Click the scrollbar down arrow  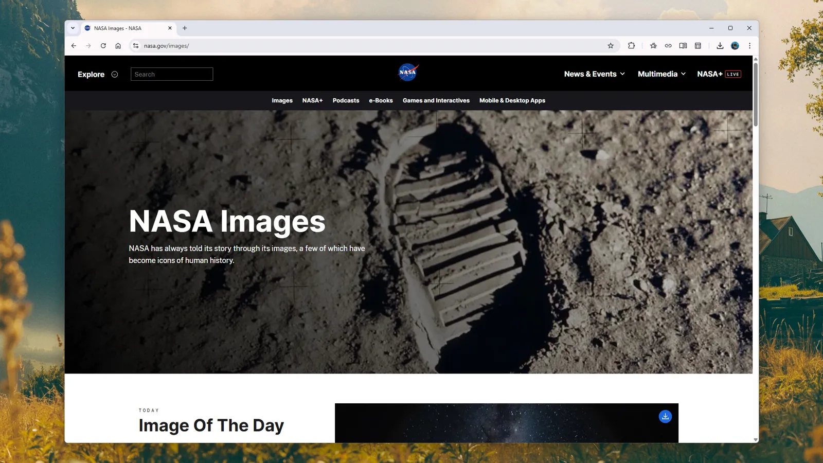tap(756, 440)
